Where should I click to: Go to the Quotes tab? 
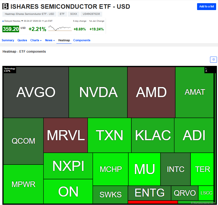click(x=22, y=40)
